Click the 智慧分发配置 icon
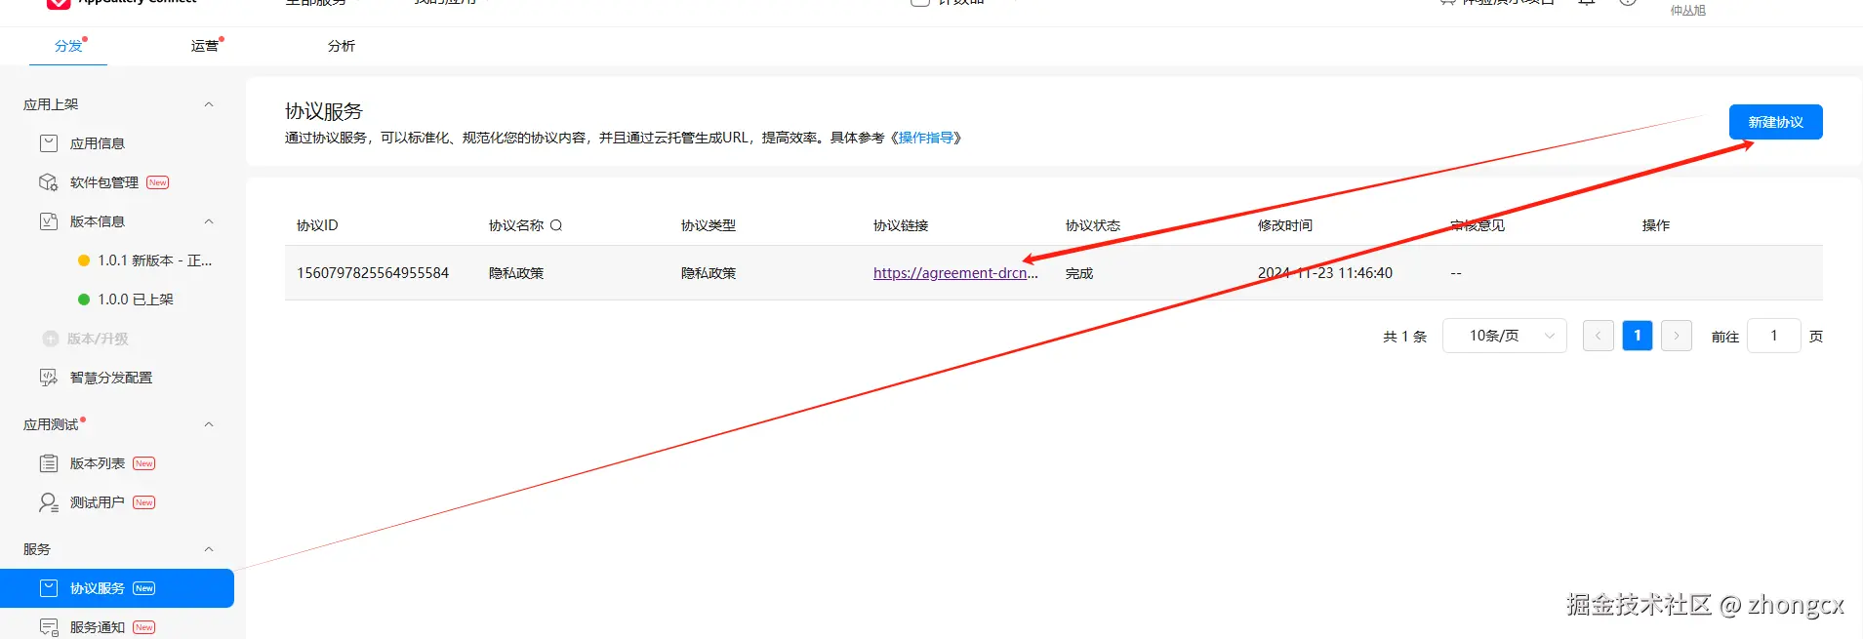This screenshot has width=1863, height=639. coord(49,378)
